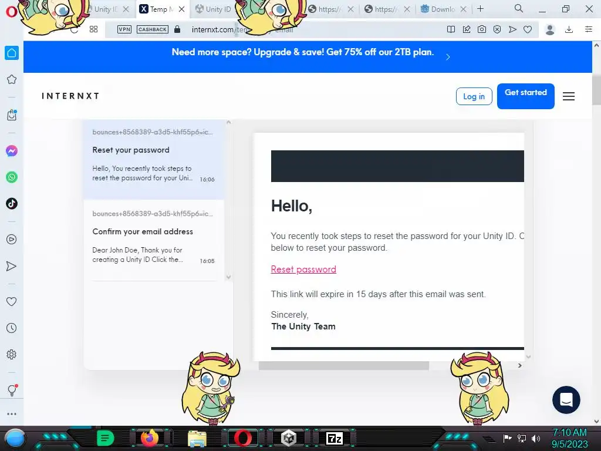Click inbox list scroll-down arrow
The width and height of the screenshot is (601, 451).
(x=228, y=277)
